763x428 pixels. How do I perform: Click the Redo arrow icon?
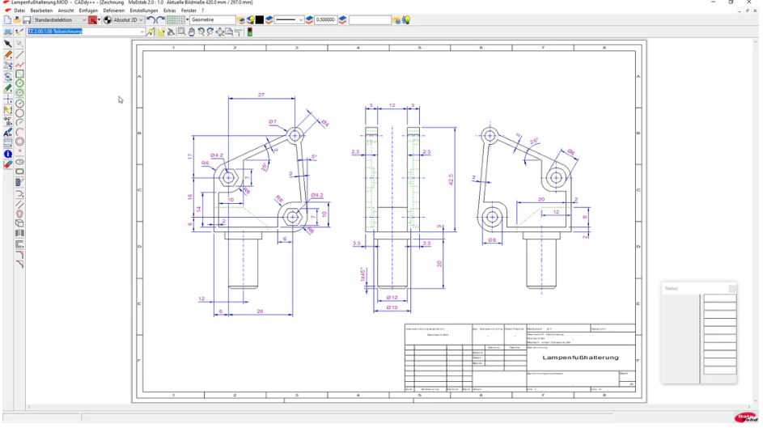[x=160, y=19]
